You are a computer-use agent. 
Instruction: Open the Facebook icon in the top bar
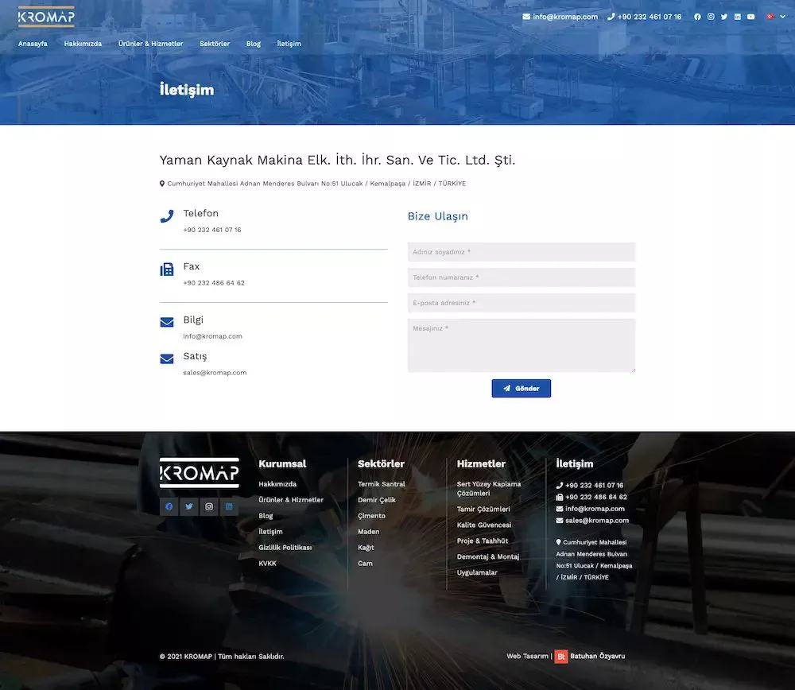[x=698, y=17]
